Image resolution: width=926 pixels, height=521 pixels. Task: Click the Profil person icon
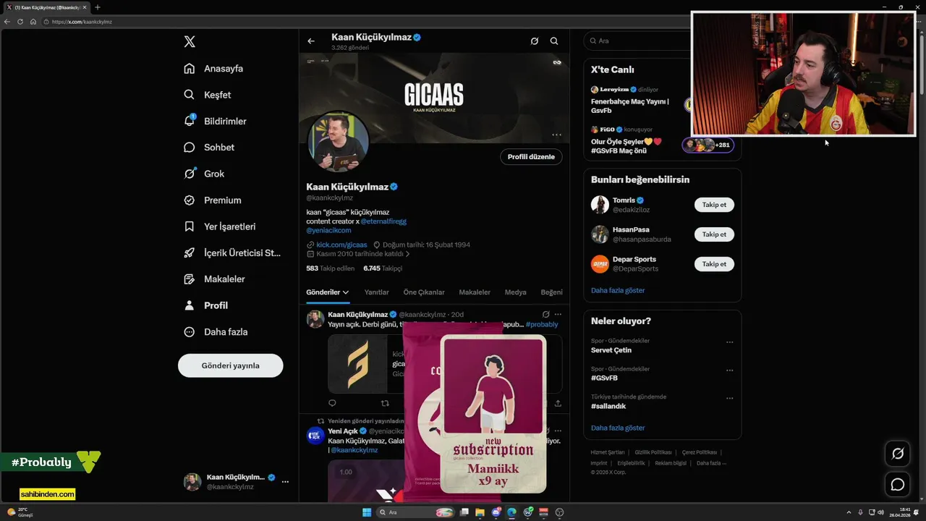pos(189,305)
